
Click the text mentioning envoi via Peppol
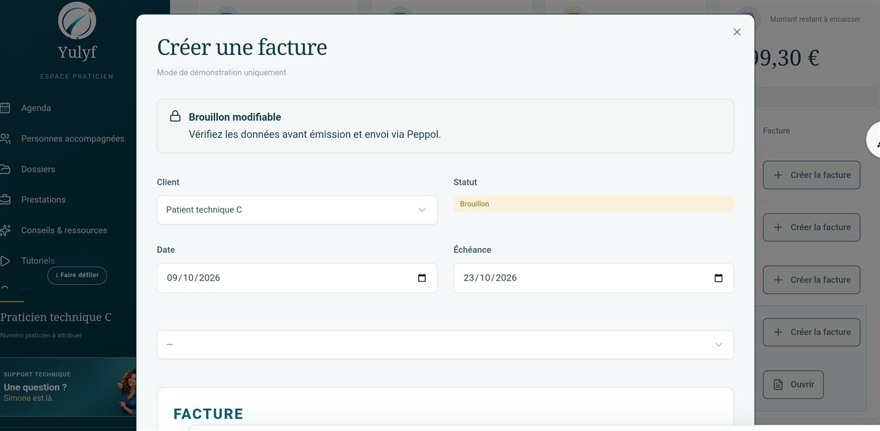pyautogui.click(x=315, y=134)
